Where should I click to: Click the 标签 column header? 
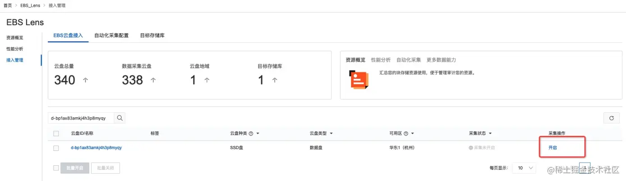pyautogui.click(x=155, y=133)
